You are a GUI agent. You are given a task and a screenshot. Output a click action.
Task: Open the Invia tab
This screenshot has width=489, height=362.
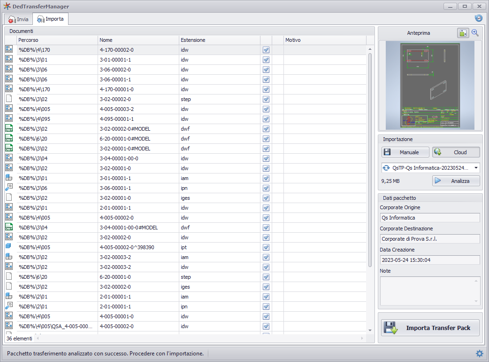[x=18, y=19]
